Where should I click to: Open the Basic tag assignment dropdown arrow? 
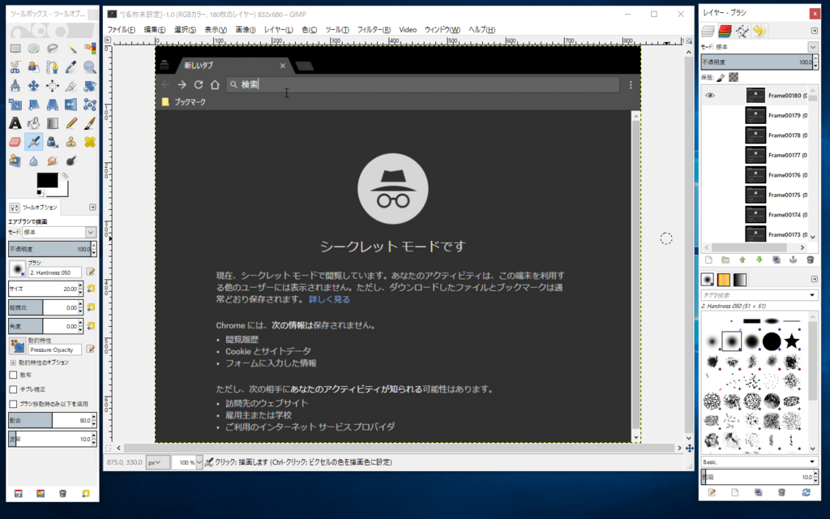(812, 461)
